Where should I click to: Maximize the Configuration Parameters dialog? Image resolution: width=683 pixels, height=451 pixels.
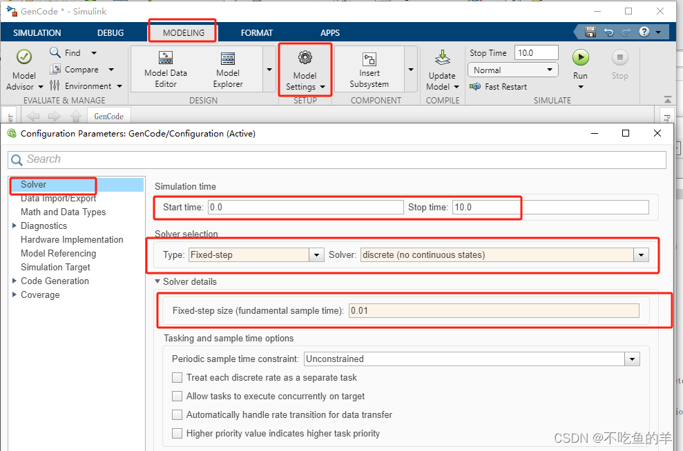click(x=626, y=133)
